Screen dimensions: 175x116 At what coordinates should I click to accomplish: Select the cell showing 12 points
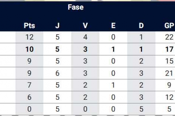tap(29, 37)
